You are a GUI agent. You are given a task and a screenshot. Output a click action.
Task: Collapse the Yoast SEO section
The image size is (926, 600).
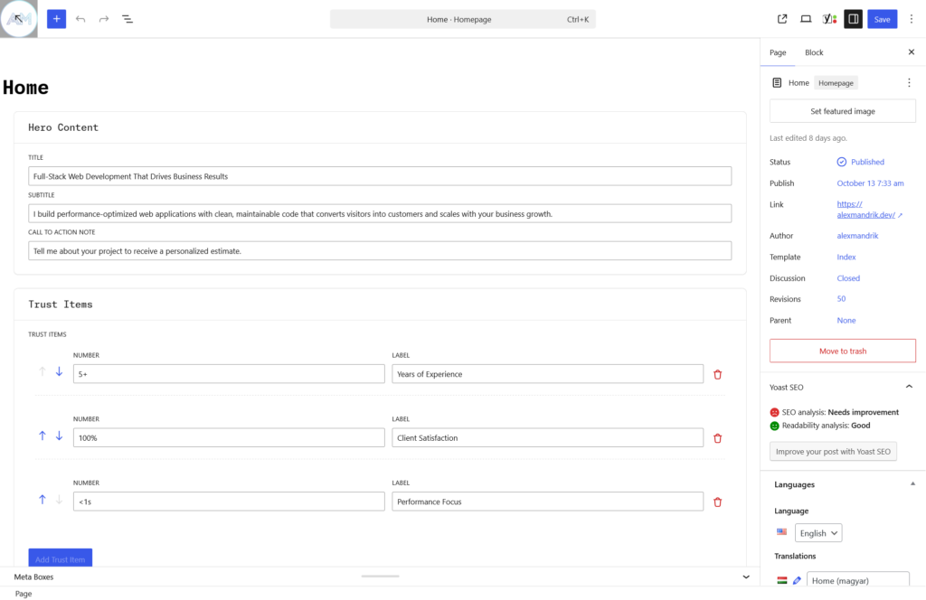909,386
